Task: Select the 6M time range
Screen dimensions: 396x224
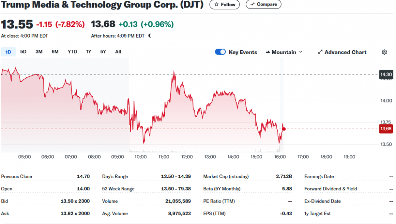Action: pos(55,52)
